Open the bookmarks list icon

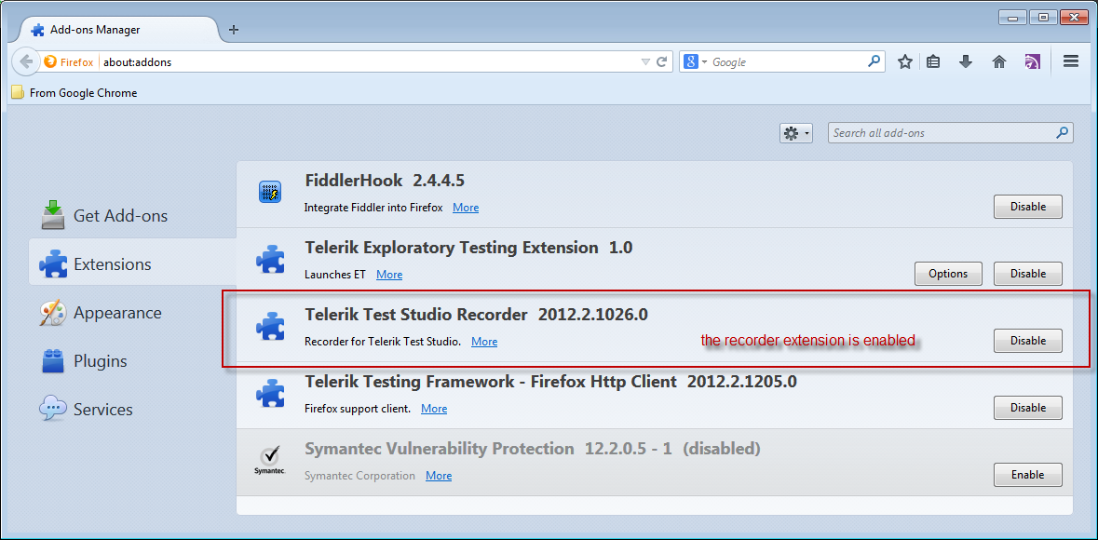click(933, 61)
